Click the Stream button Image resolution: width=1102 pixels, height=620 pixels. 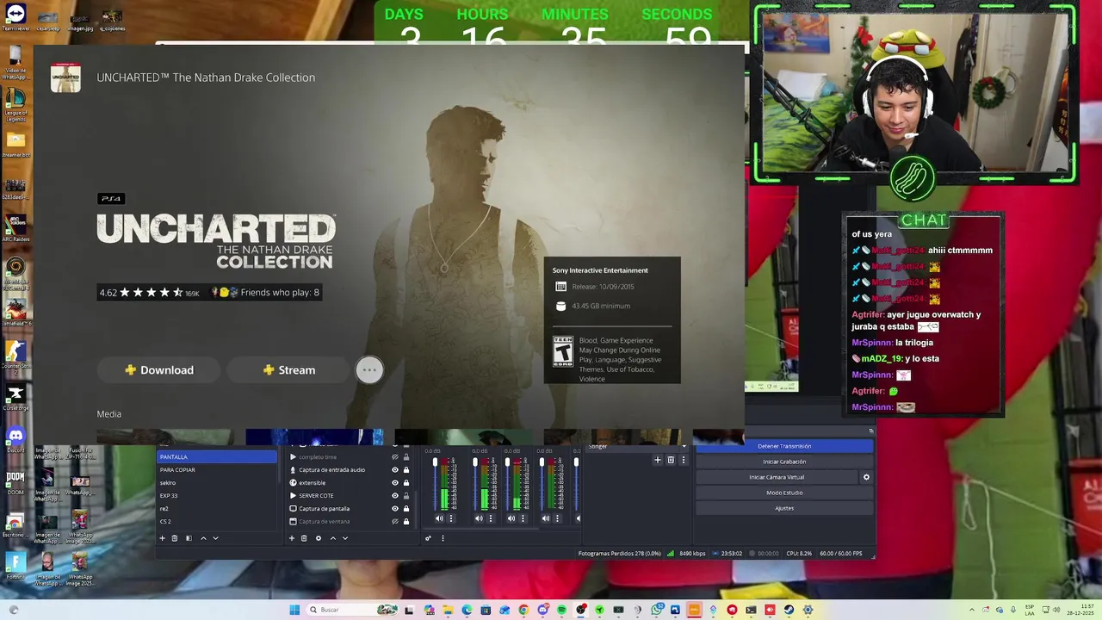[x=288, y=370]
